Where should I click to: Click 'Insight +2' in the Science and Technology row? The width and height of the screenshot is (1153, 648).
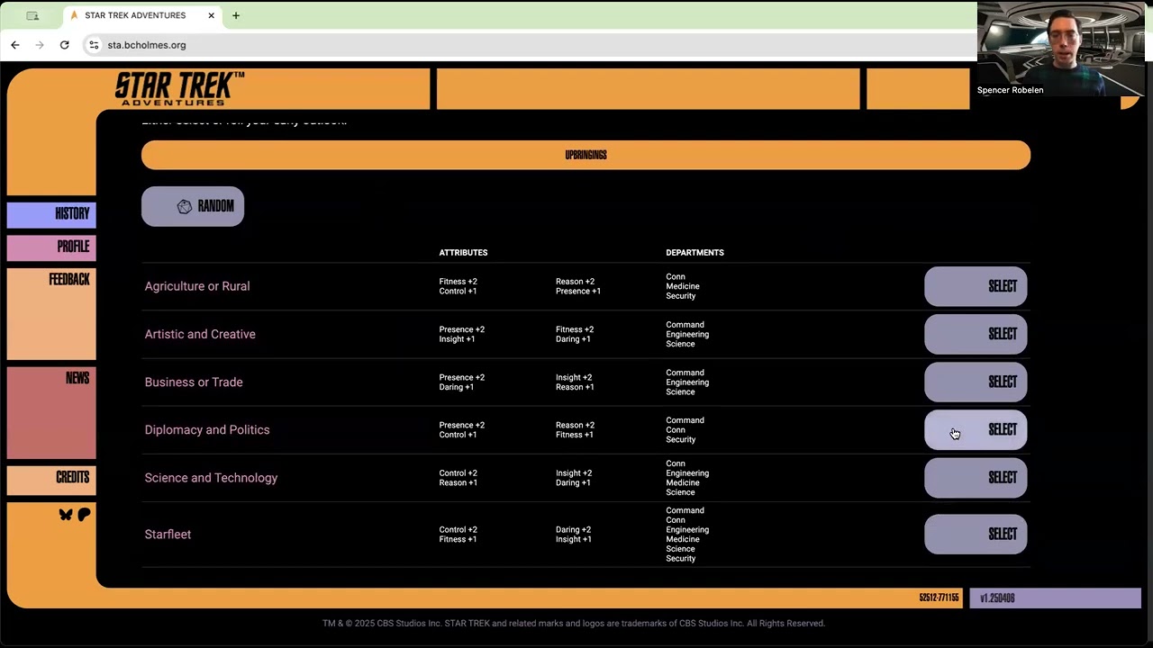pos(574,473)
